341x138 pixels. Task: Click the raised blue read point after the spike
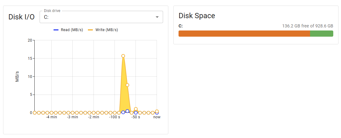pyautogui.click(x=127, y=111)
